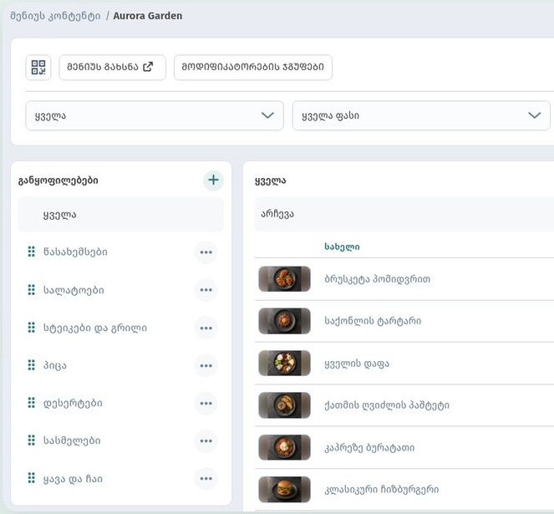Click the item name ყველის დაფა

point(357,364)
